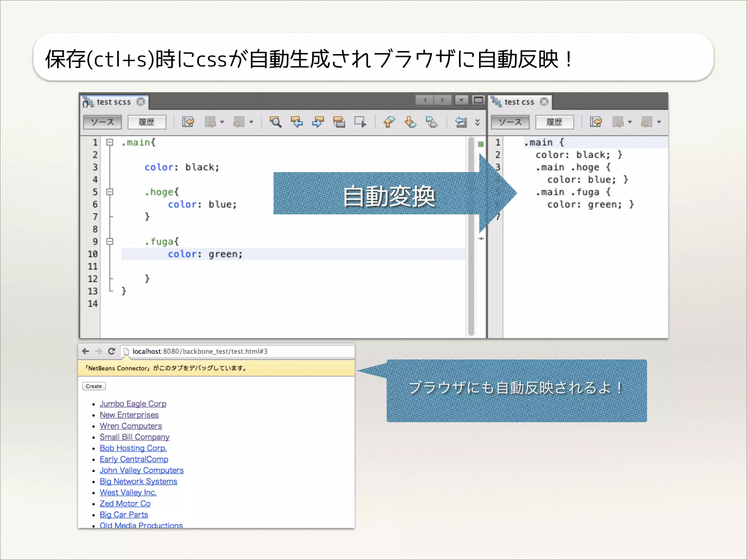Click back navigation icon in css toolbar
747x560 pixels.
click(x=618, y=122)
